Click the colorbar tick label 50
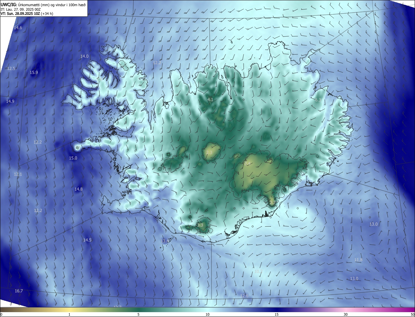The width and height of the screenshot is (415, 317). coord(412,314)
